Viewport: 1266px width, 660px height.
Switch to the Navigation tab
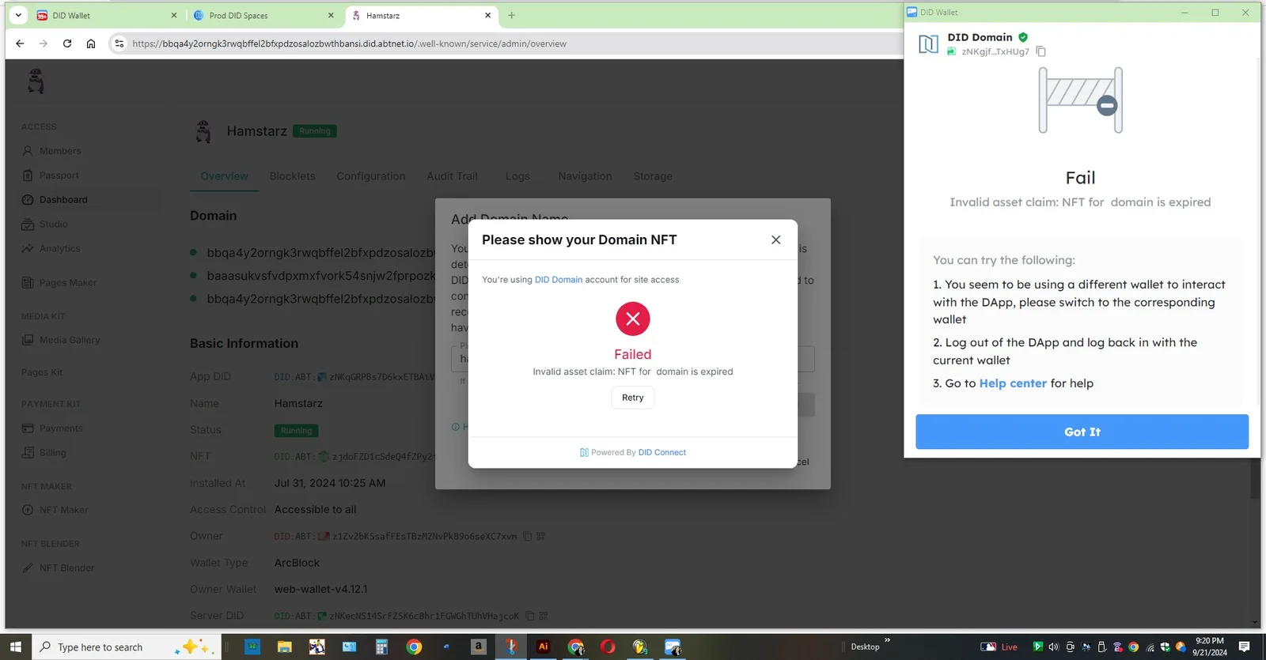click(585, 176)
